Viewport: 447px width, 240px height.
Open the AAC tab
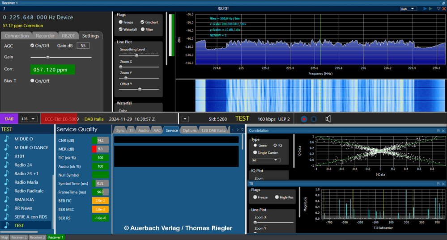pos(157,131)
